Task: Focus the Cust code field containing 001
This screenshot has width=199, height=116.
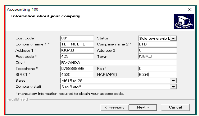Action: point(77,38)
